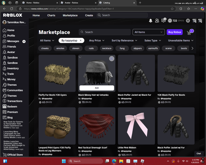Open the Windows Start button
The image size is (206, 165).
64,161
